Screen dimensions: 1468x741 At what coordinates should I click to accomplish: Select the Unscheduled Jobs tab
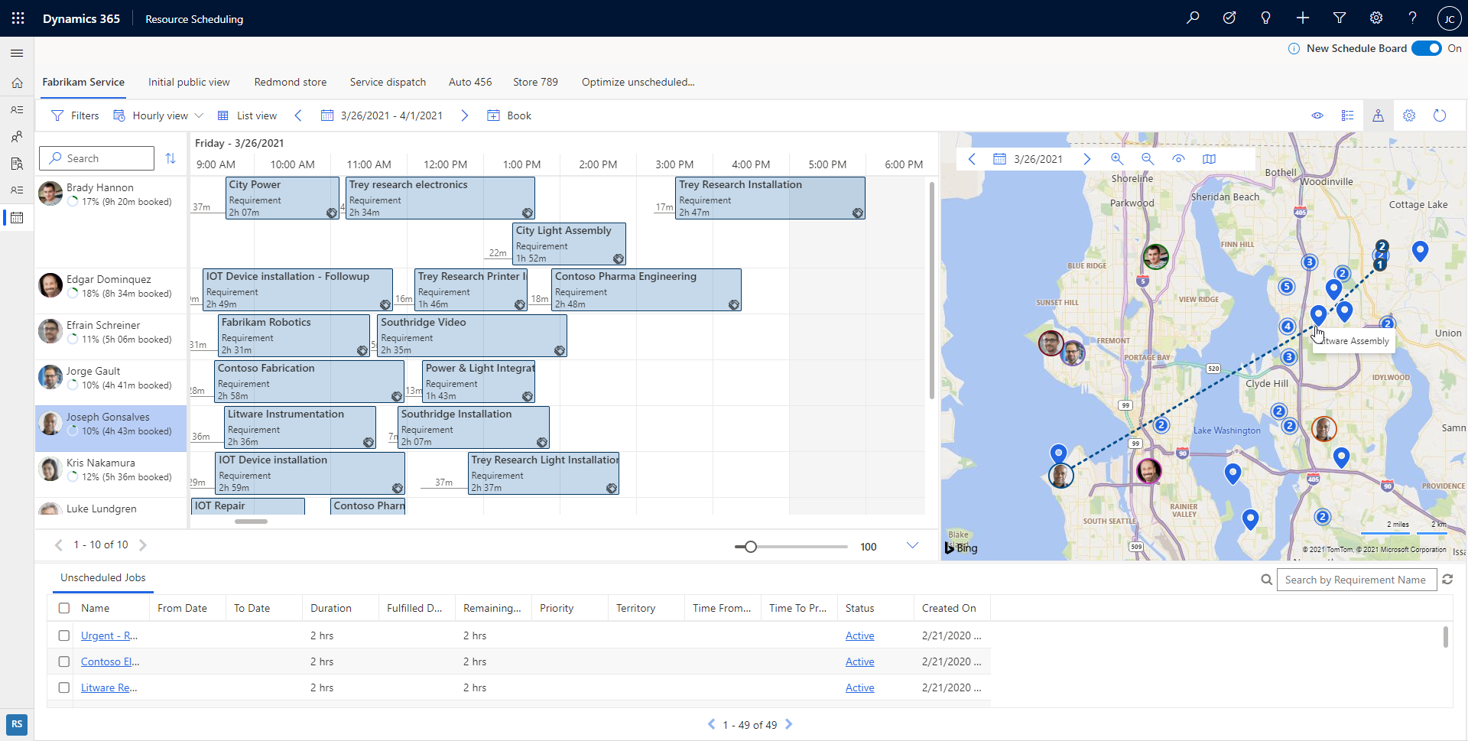[103, 577]
